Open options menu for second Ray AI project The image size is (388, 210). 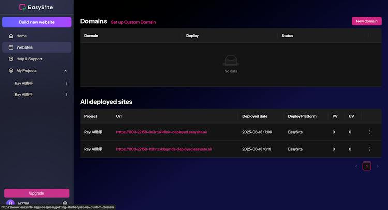pos(66,95)
